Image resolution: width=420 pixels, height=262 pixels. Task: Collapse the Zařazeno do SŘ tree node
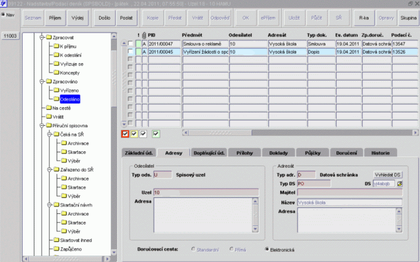click(49, 170)
